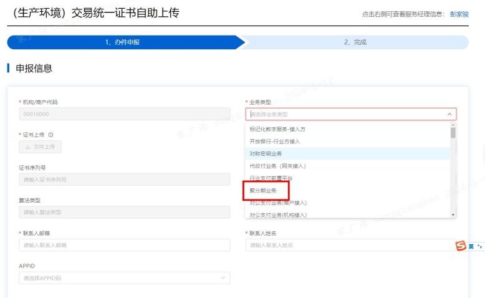Image resolution: width=485 pixels, height=298 pixels.
Task: Click the Sogou input method S icon
Action: click(x=461, y=246)
